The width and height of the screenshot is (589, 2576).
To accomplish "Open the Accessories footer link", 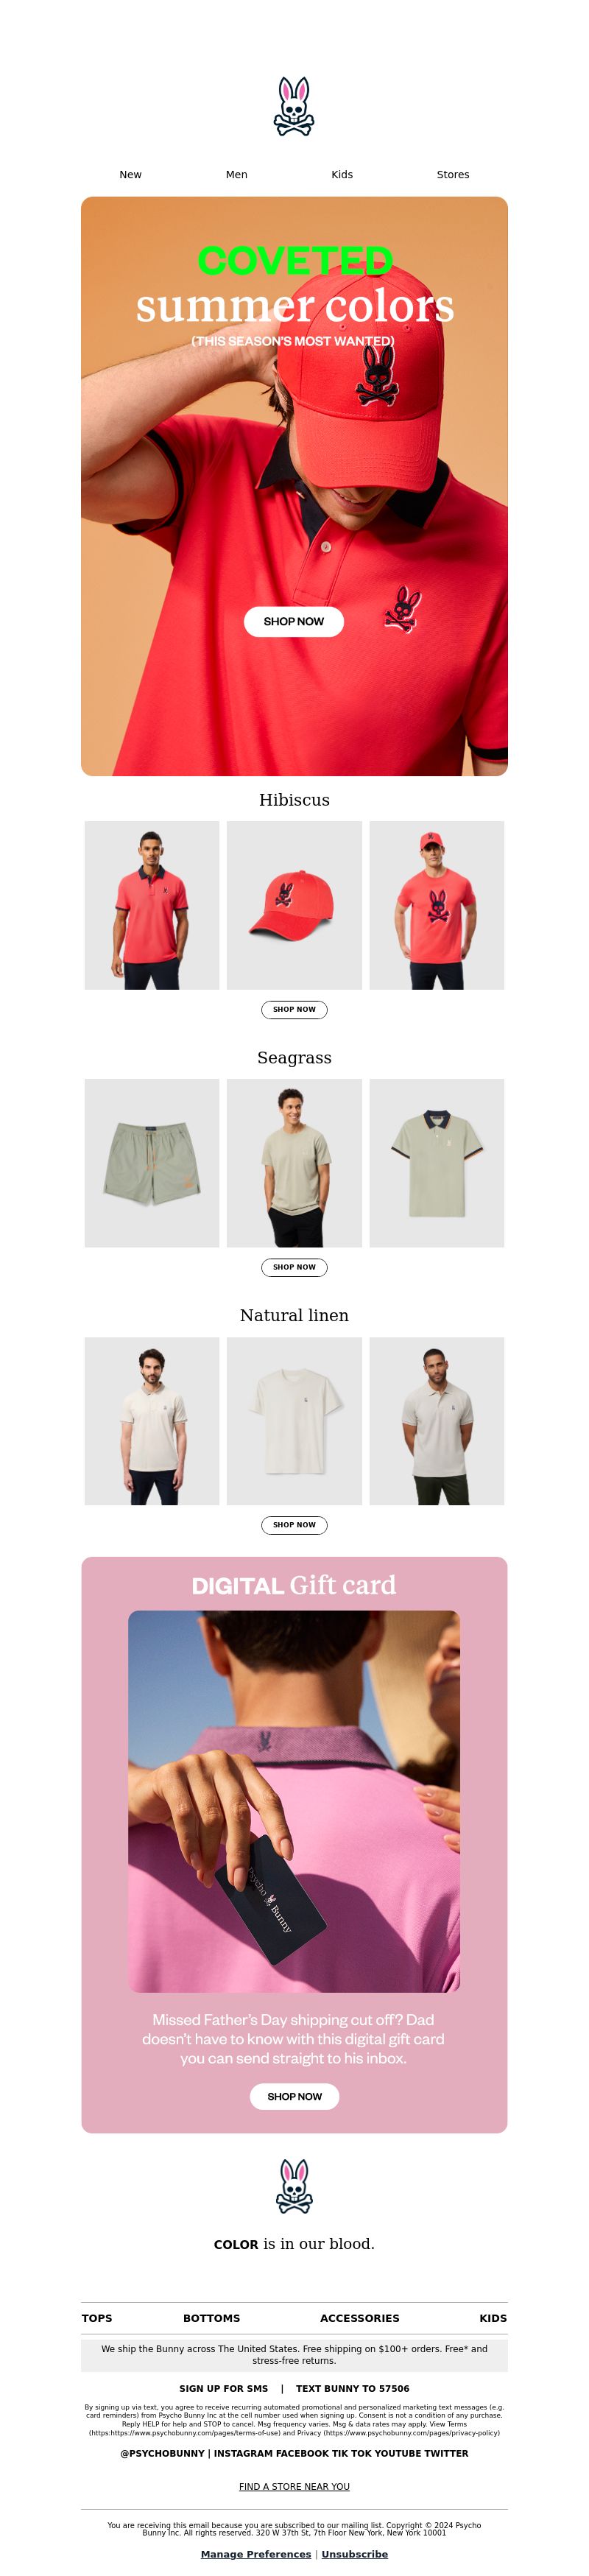I will [360, 2318].
